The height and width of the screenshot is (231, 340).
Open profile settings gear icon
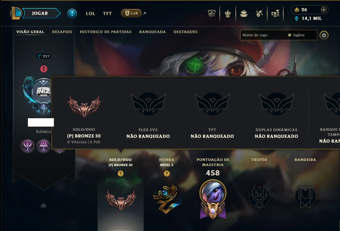(324, 35)
